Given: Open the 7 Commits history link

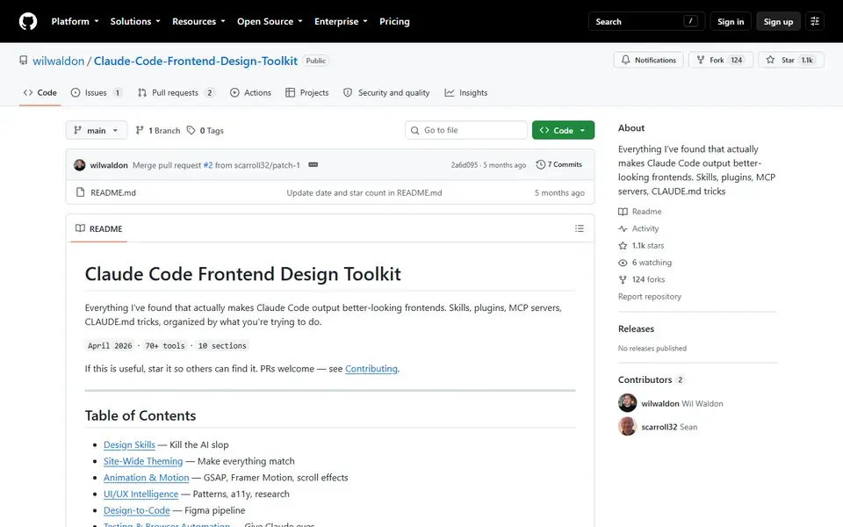Looking at the screenshot, I should (x=559, y=164).
